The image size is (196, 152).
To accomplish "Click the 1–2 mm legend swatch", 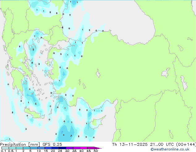I will 19,148.
